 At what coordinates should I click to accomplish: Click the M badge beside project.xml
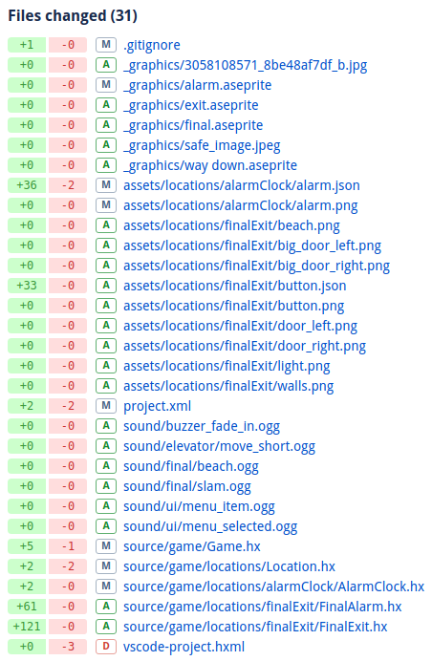(106, 406)
